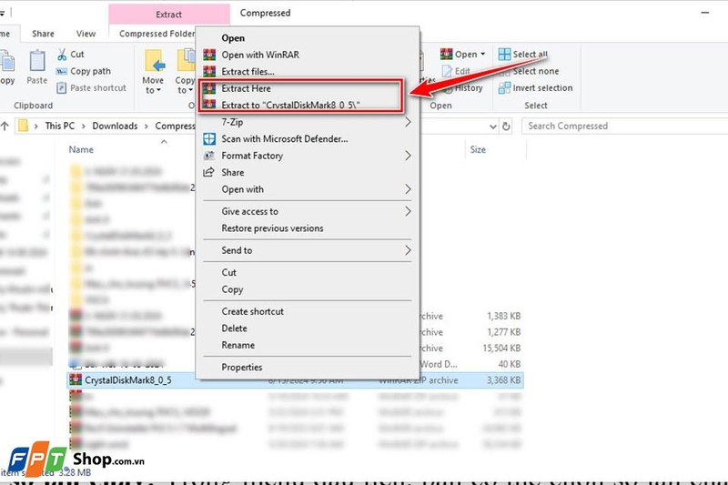
Task: Click Paste shortcut in ribbon
Action: click(x=92, y=87)
